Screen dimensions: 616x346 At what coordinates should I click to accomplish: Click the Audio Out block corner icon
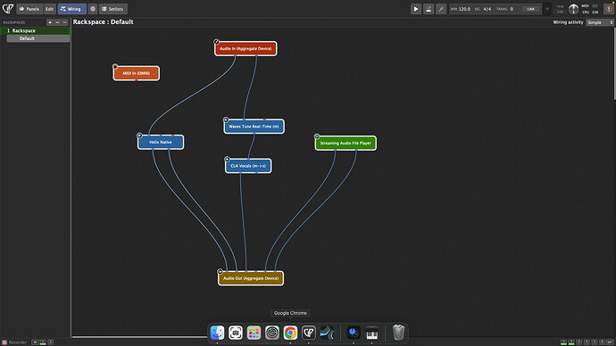tap(220, 271)
